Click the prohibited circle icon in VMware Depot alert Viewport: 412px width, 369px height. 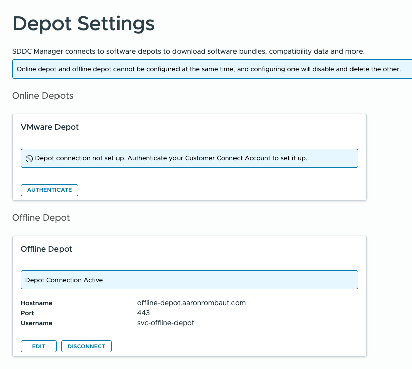click(x=29, y=158)
